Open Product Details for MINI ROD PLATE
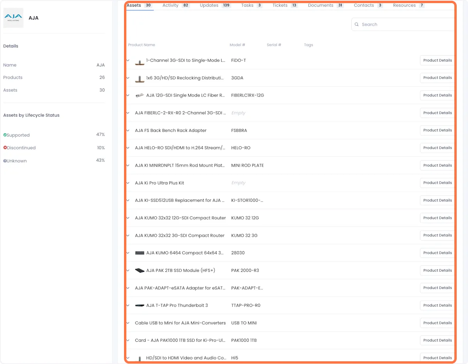The height and width of the screenshot is (364, 468). click(x=438, y=165)
